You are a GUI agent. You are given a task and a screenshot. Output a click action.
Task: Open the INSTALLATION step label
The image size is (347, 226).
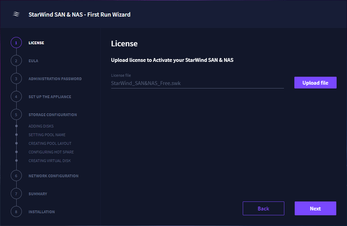42,211
